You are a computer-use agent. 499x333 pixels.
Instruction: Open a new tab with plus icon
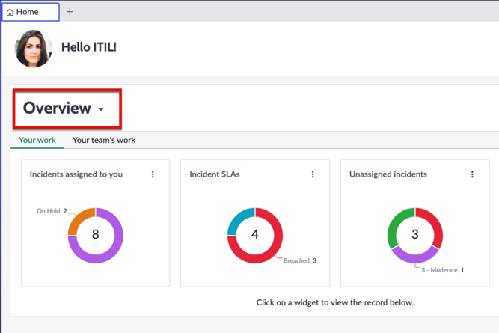tap(70, 12)
